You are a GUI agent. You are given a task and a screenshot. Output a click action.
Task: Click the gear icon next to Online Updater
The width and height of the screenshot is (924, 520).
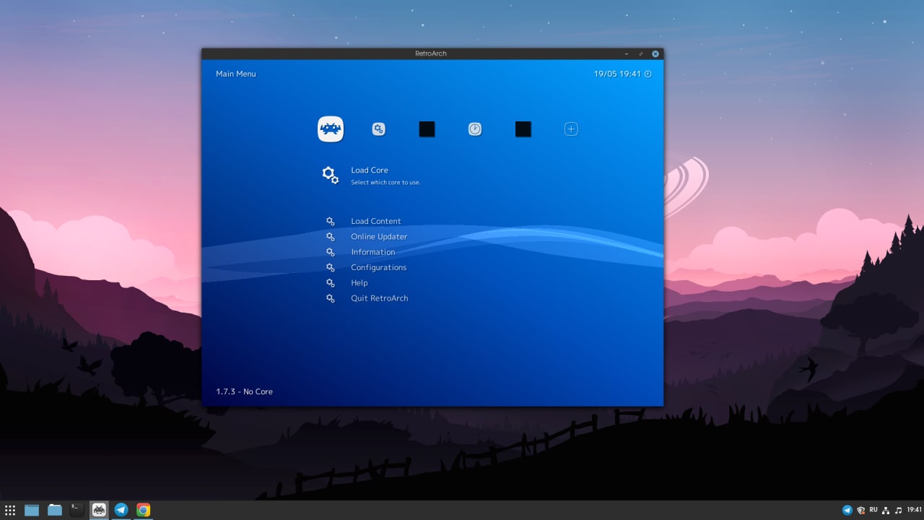[x=331, y=237]
